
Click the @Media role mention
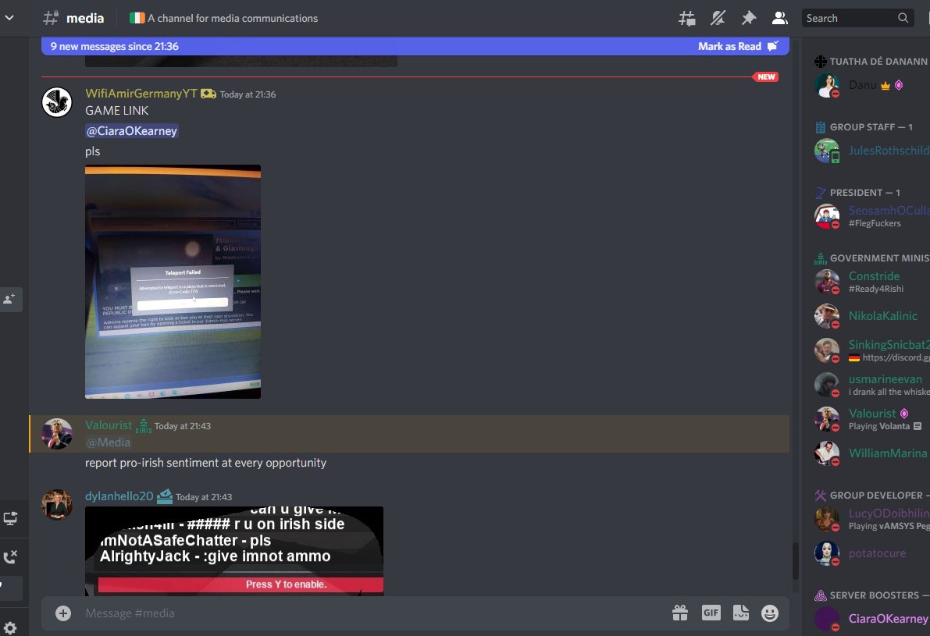(x=108, y=442)
